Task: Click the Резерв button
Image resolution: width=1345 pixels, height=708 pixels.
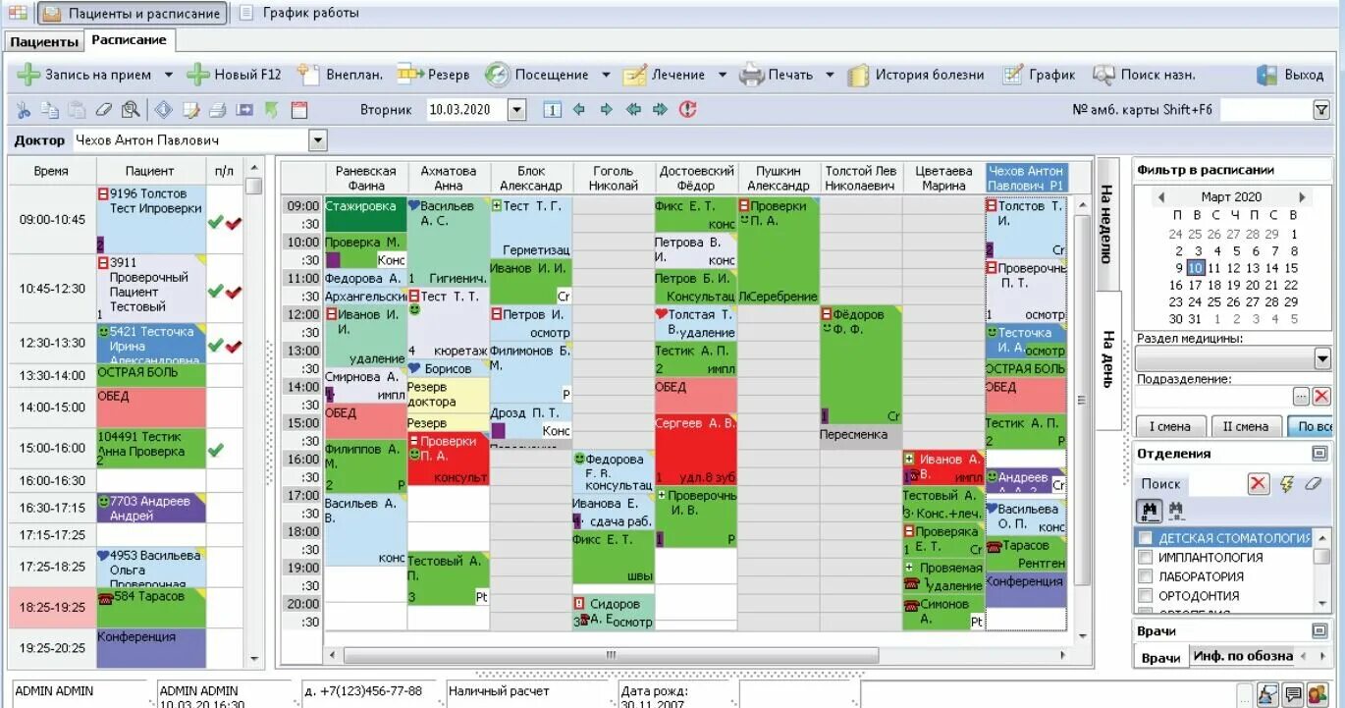Action: 433,75
